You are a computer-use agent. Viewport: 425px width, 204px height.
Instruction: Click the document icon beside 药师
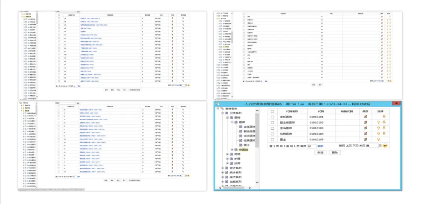tap(231, 154)
